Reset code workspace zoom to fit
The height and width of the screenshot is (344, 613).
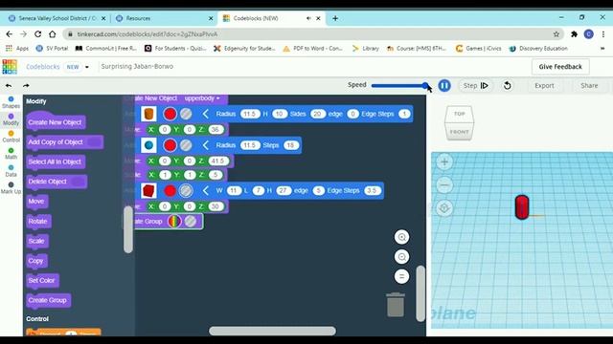point(401,276)
